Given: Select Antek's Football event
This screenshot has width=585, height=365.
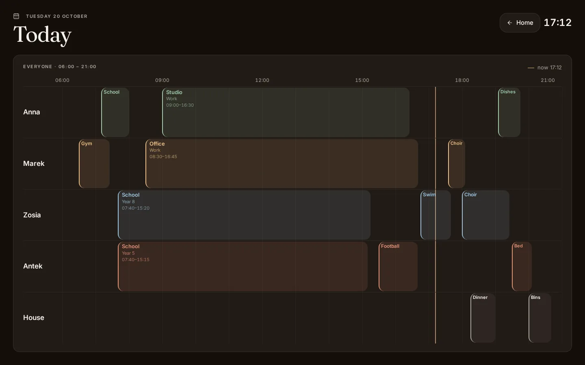Looking at the screenshot, I should click(398, 266).
